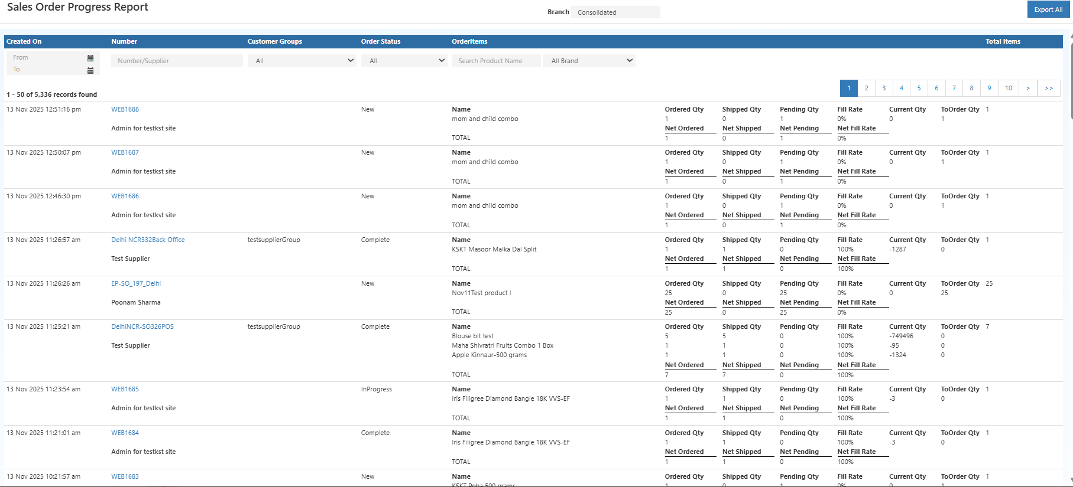Go to next page with > arrow
Image resolution: width=1073 pixels, height=487 pixels.
click(1028, 88)
